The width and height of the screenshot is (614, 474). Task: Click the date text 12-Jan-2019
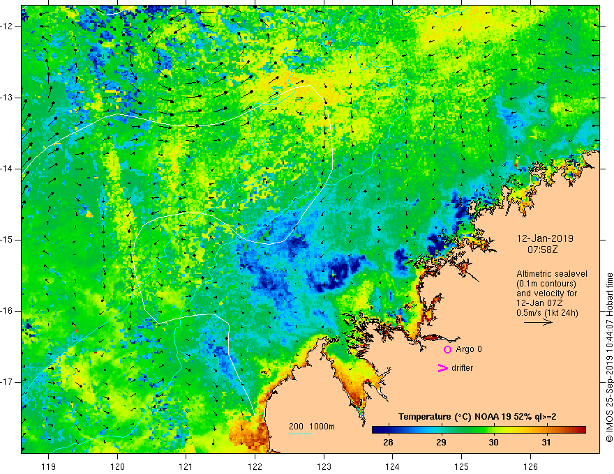pyautogui.click(x=545, y=238)
